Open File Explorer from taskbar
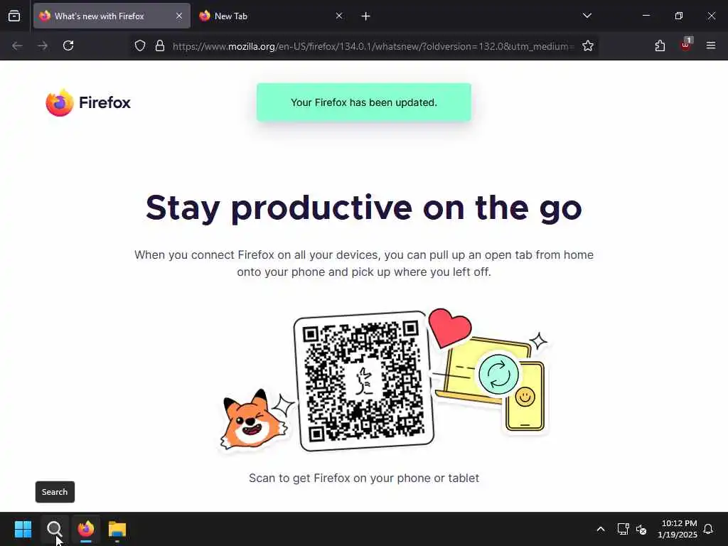 click(117, 529)
